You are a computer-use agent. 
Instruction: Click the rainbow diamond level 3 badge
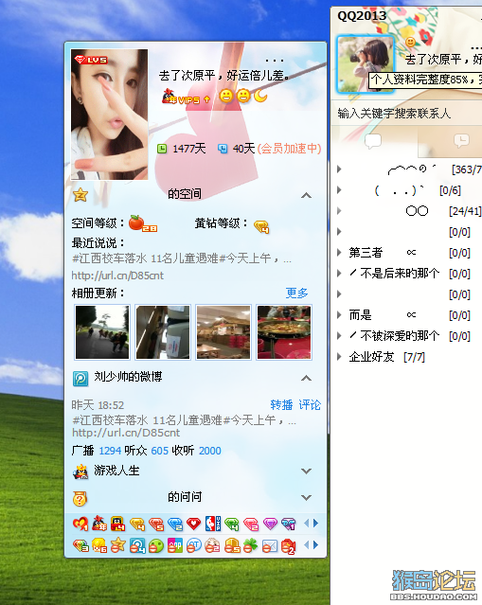(x=80, y=545)
